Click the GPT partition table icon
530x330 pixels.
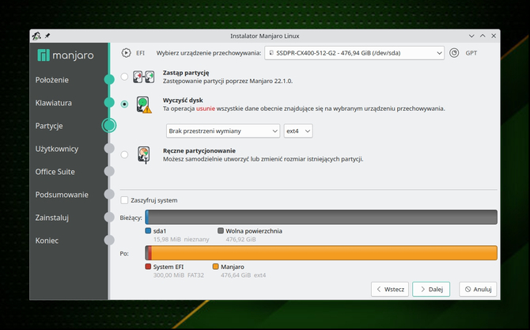tap(454, 53)
